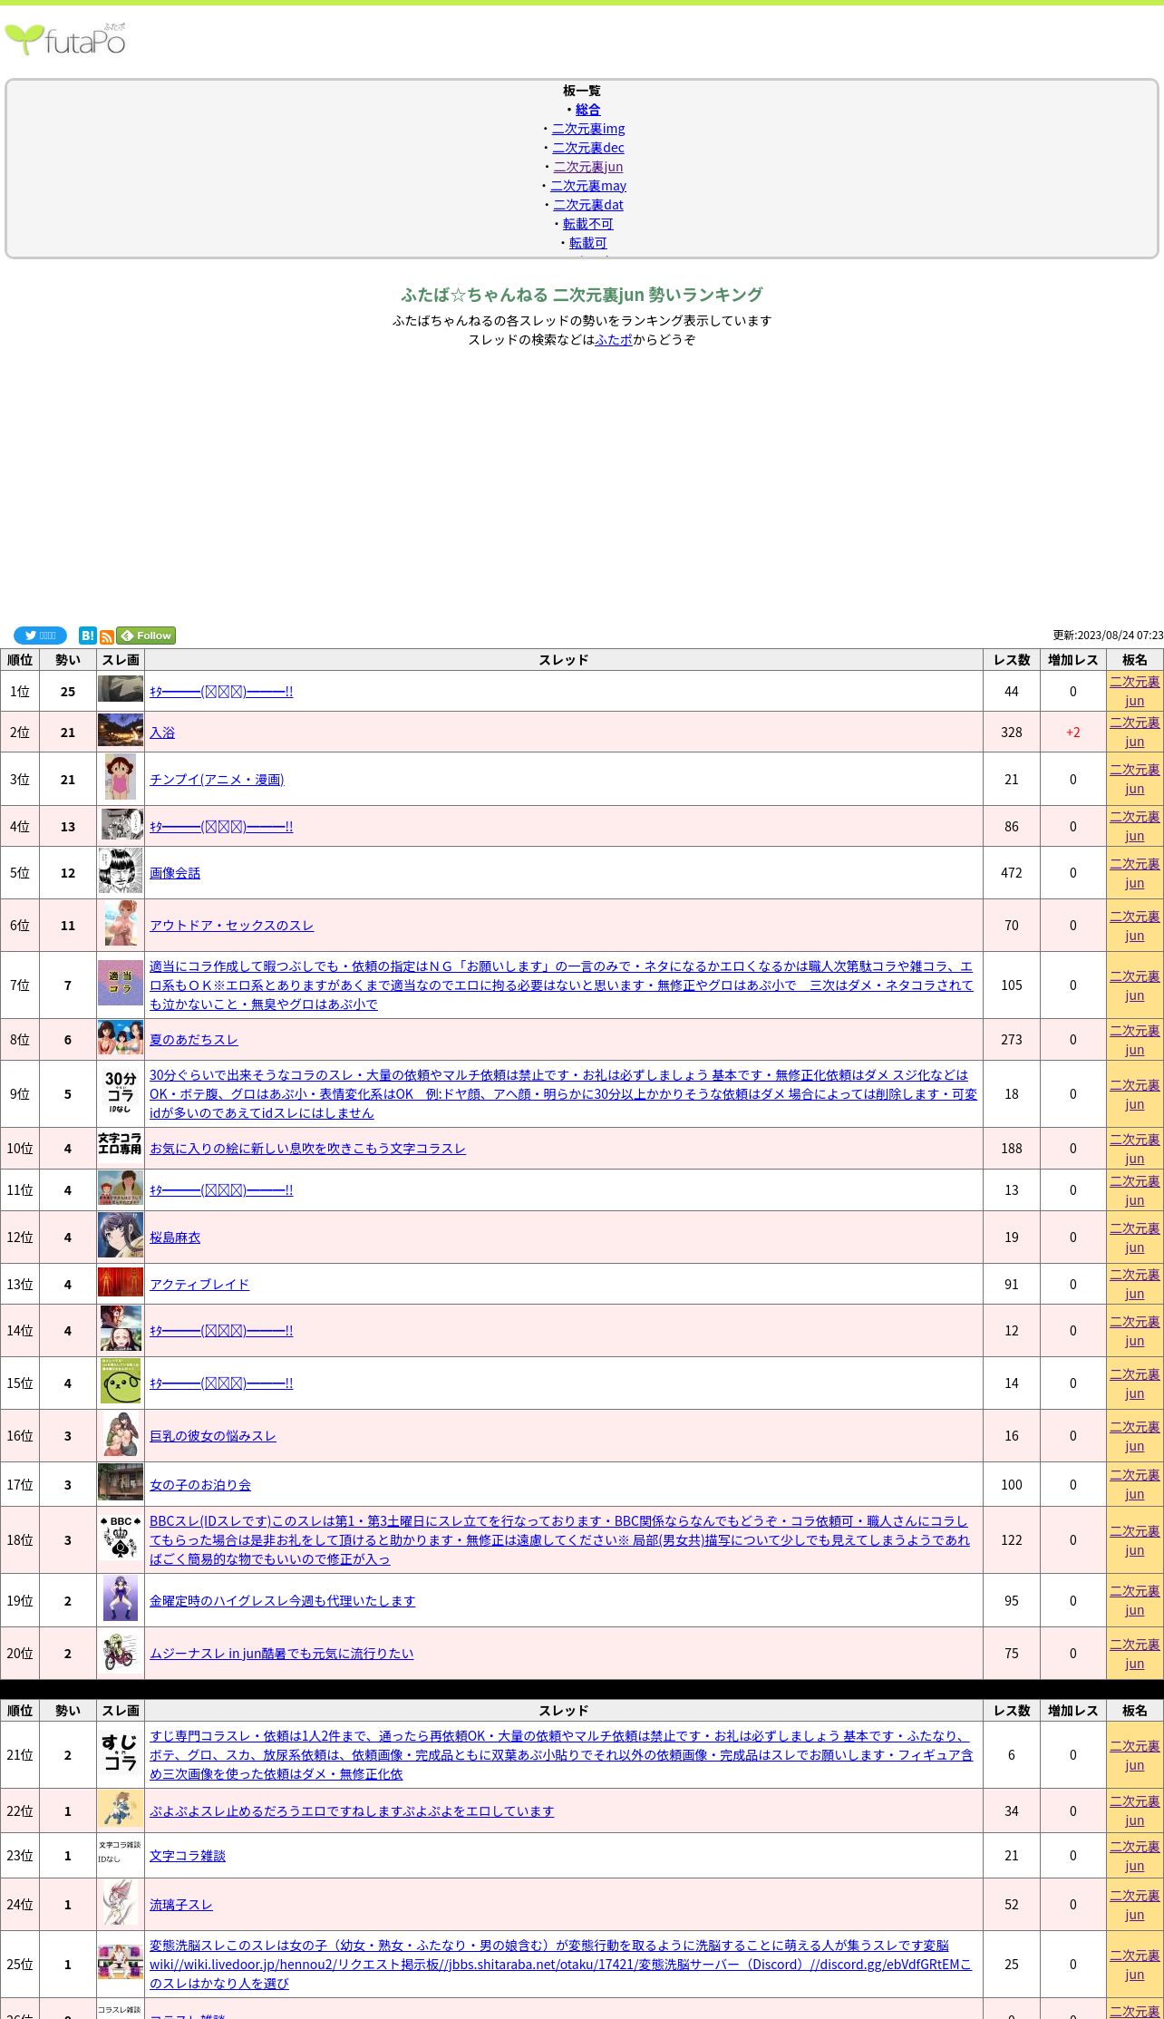This screenshot has height=2019, width=1164.
Task: Click the アクティブレイド thread thumbnail
Action: (121, 1282)
